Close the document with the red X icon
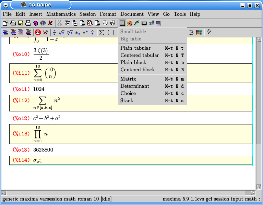The image size is (263, 205). click(50, 23)
